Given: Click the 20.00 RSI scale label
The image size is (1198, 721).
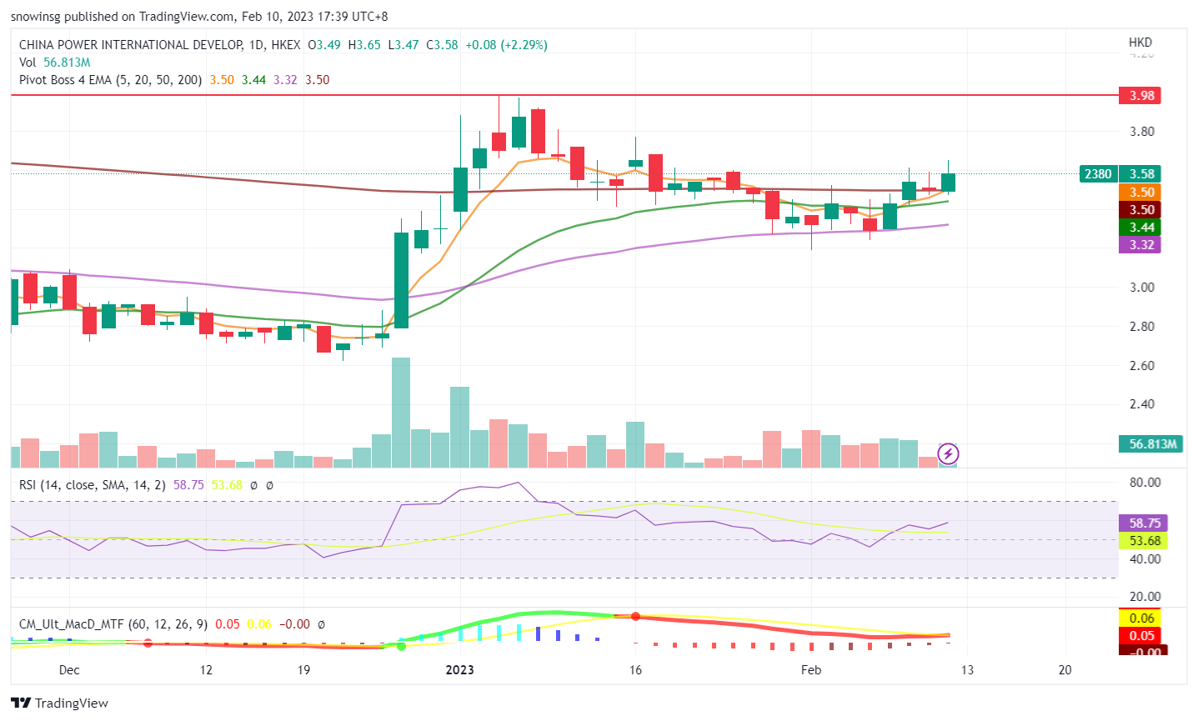Looking at the screenshot, I should click(x=1144, y=597).
